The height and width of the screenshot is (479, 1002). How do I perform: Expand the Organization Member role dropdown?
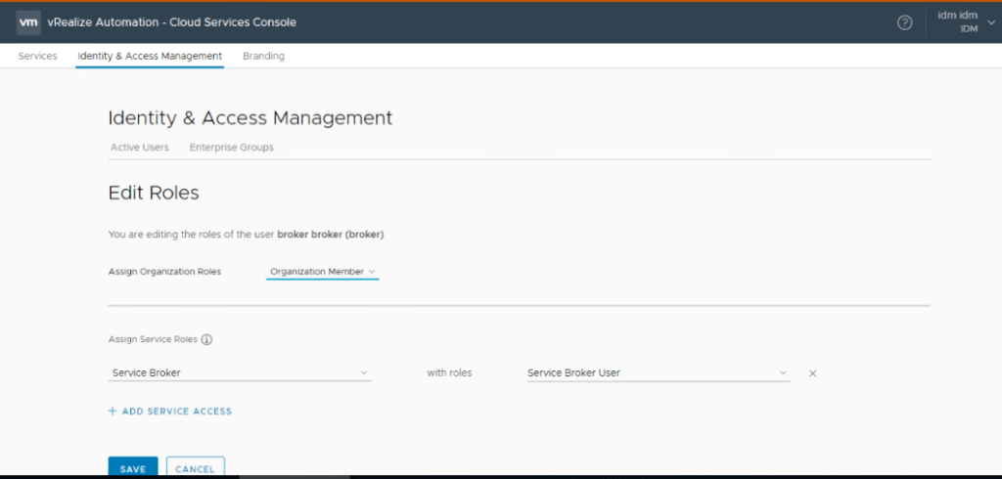click(x=322, y=272)
